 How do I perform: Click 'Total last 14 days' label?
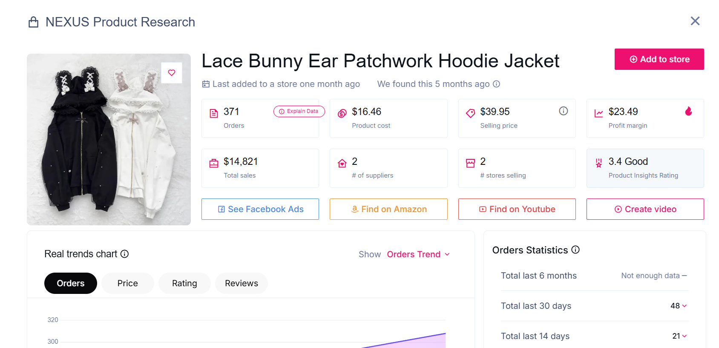(535, 336)
